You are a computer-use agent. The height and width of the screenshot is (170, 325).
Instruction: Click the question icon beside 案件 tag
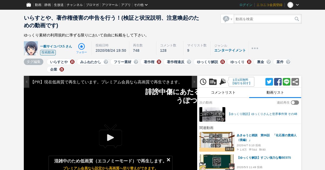(x=288, y=62)
